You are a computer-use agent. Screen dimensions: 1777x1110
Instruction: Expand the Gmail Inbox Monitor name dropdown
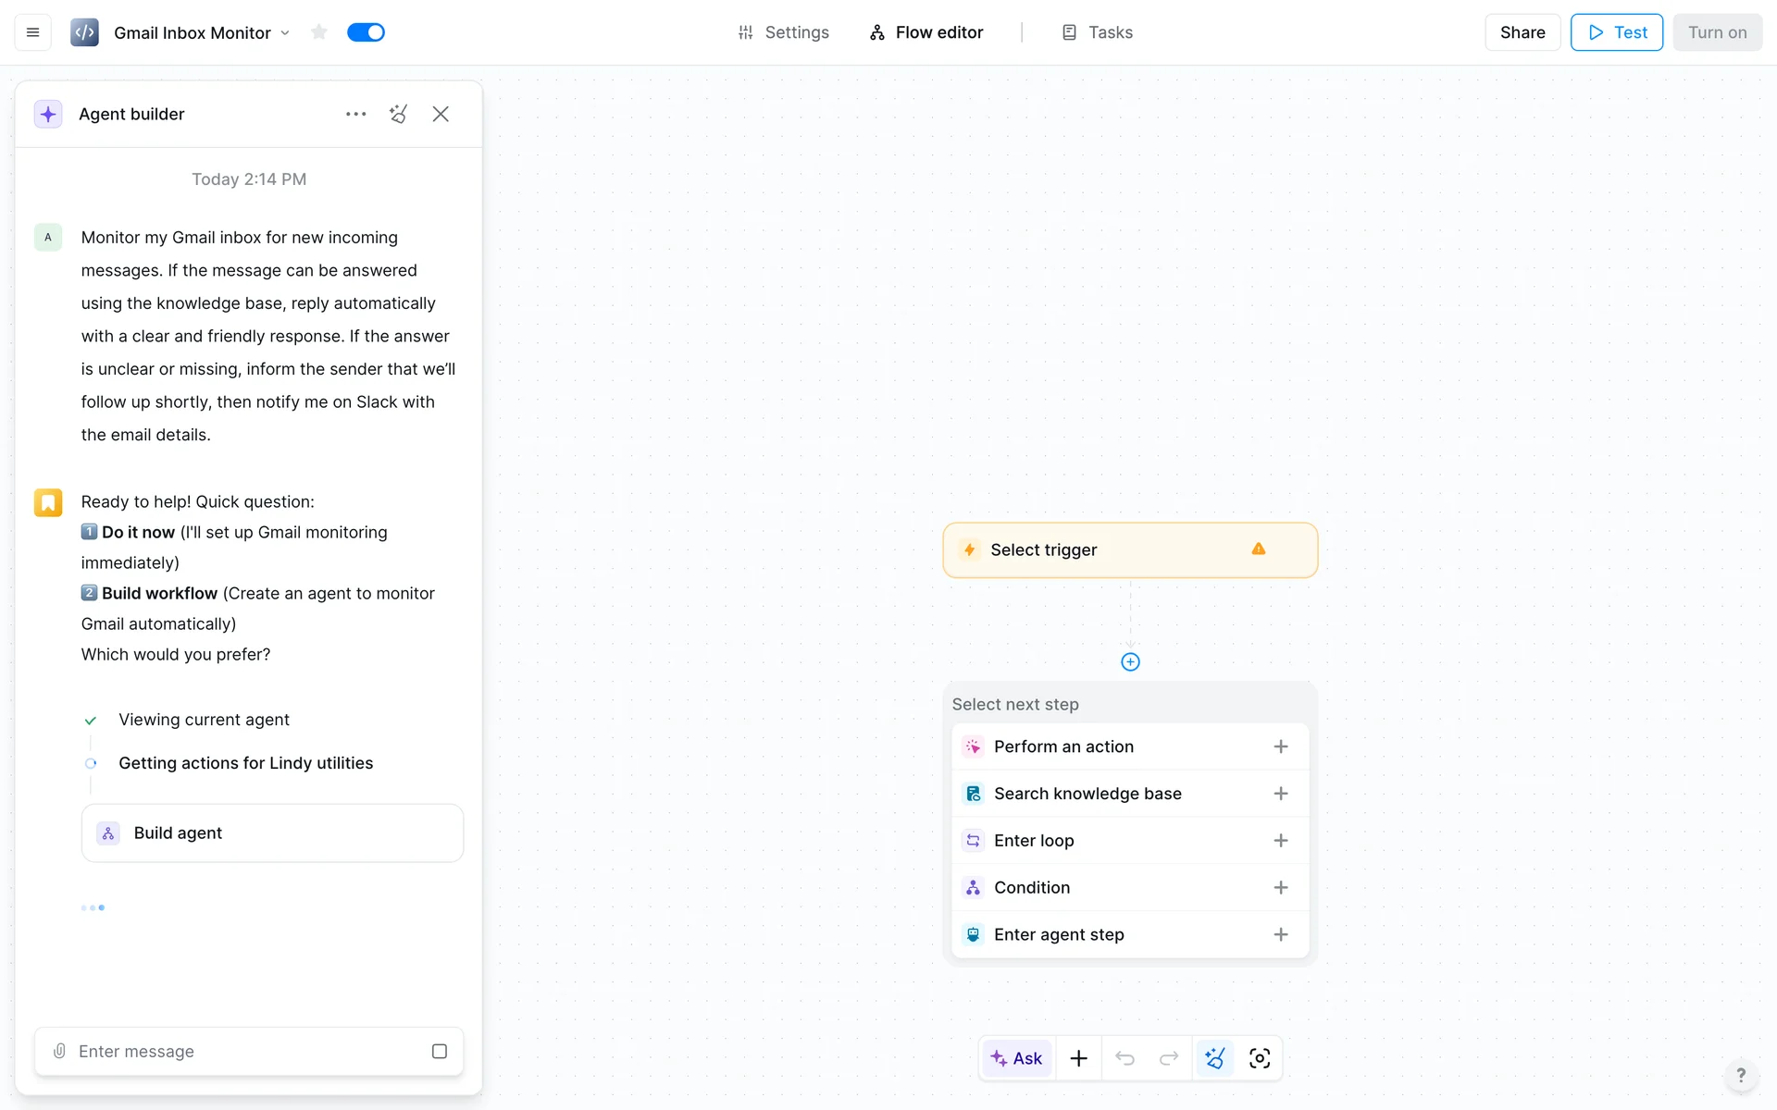point(285,32)
